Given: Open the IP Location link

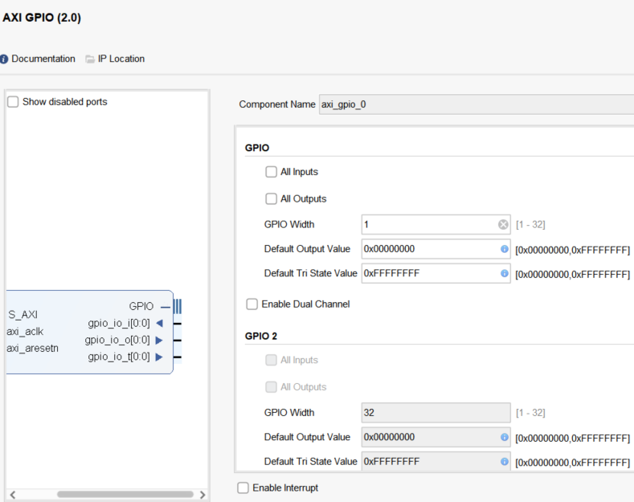Looking at the screenshot, I should [x=121, y=59].
